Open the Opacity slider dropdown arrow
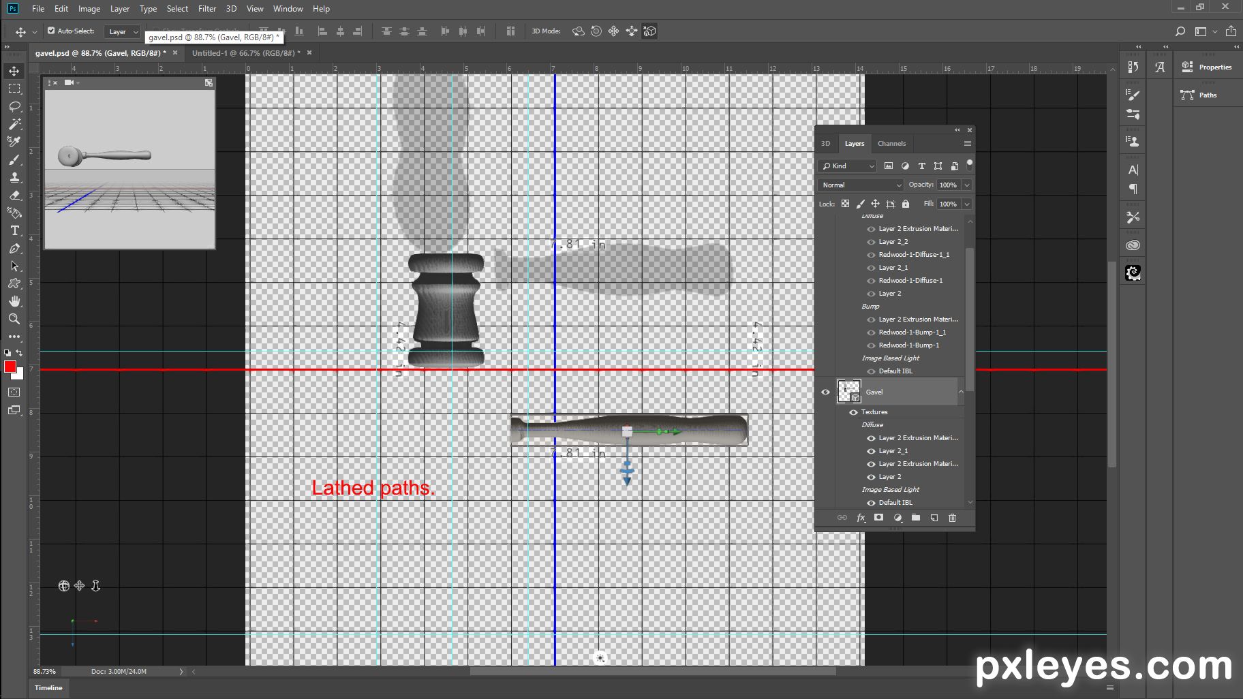This screenshot has height=699, width=1243. coord(966,185)
